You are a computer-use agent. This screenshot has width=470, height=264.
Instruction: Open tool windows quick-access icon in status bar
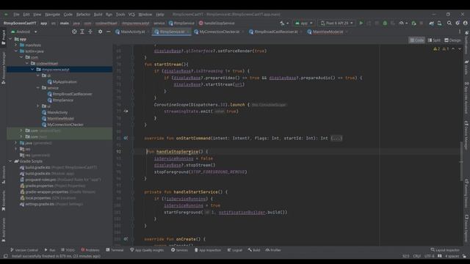tap(5, 256)
